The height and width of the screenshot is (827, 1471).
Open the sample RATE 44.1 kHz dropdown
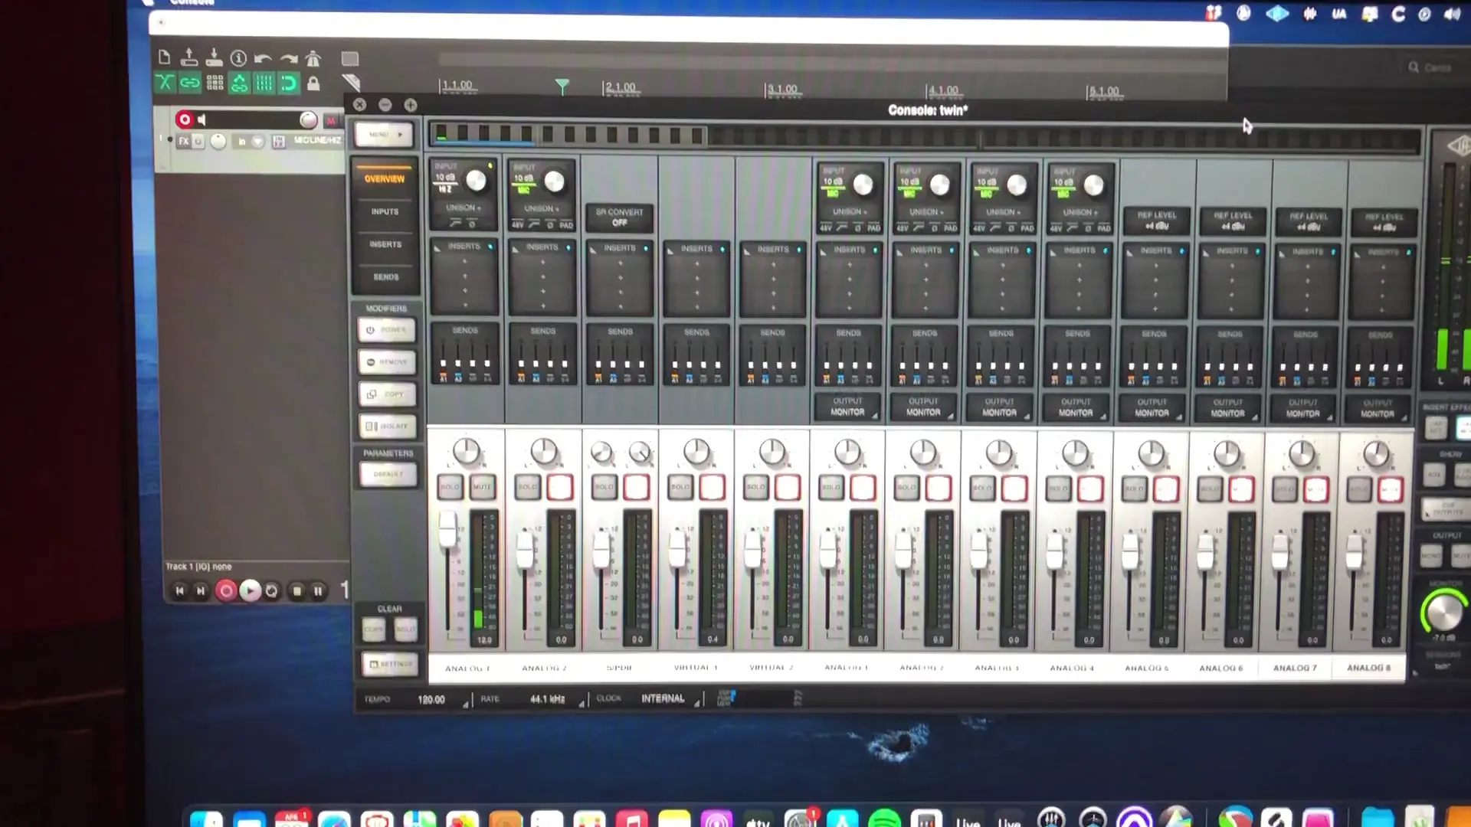[x=548, y=699]
